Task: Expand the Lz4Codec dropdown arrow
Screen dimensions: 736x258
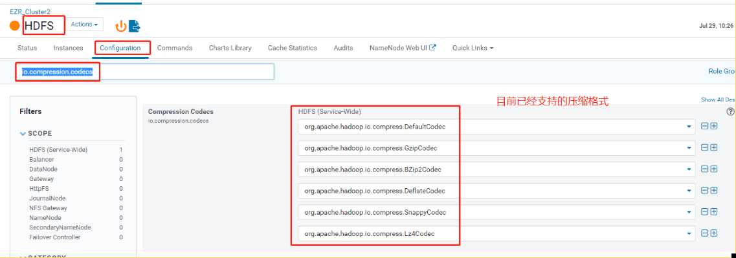Action: click(689, 233)
